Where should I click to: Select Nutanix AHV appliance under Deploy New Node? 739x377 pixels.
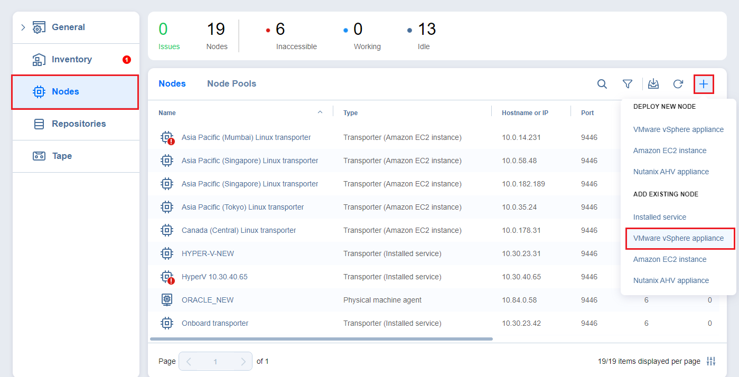(x=671, y=172)
